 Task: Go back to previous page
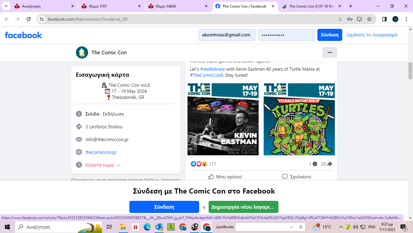point(7,19)
